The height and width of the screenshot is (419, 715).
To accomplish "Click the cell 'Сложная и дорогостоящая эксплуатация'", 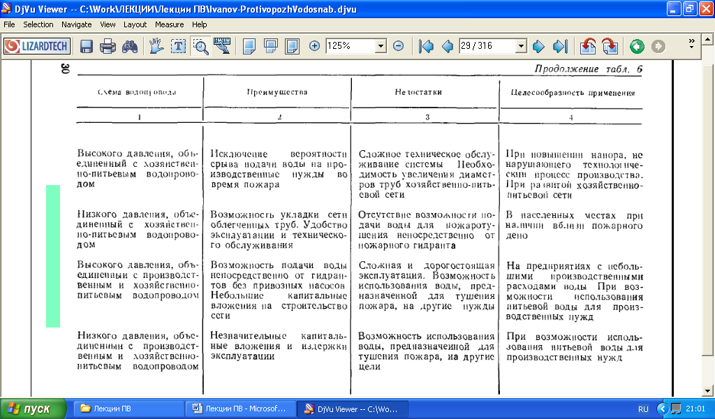I will [427, 286].
